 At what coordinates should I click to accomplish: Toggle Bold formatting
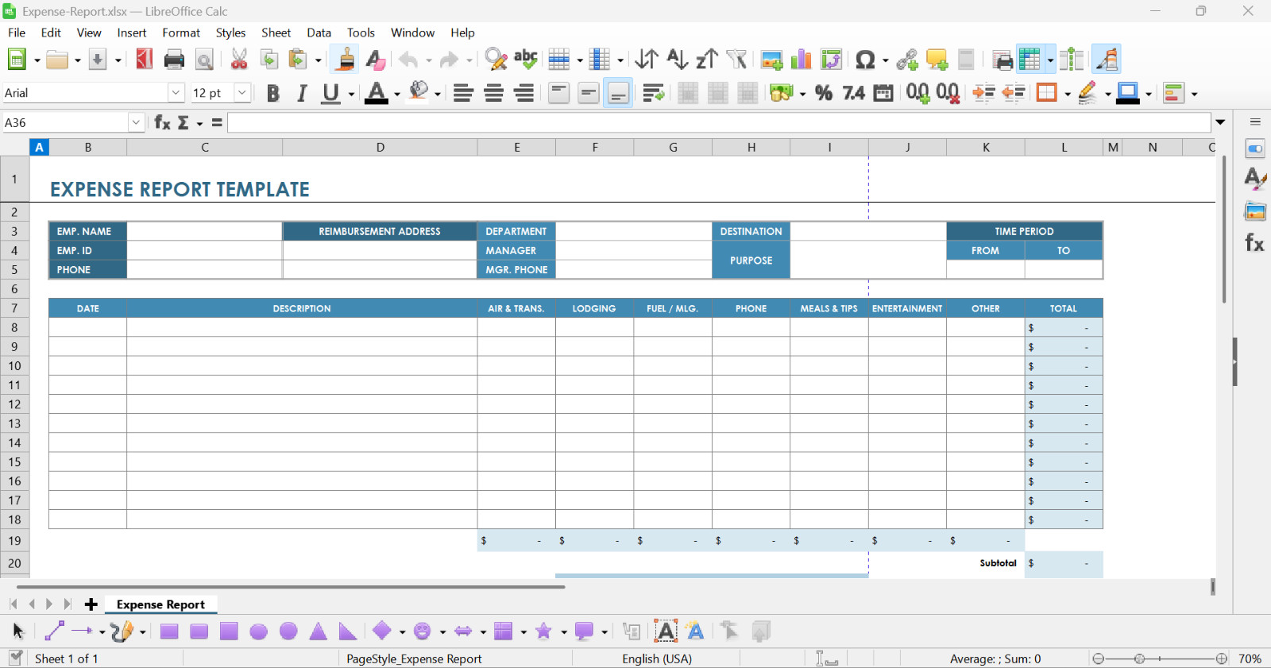click(273, 93)
